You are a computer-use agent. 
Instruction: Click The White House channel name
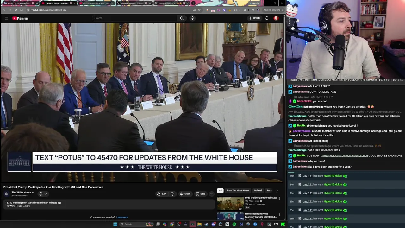tap(21, 193)
